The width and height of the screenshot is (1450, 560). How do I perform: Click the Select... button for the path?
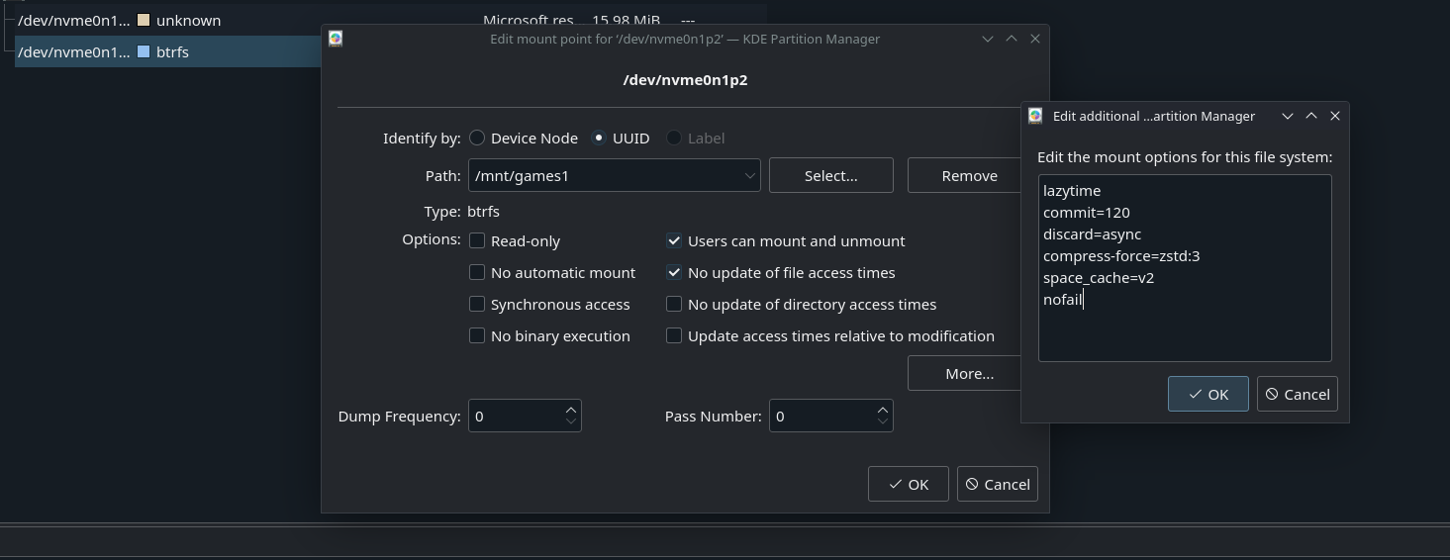point(830,175)
